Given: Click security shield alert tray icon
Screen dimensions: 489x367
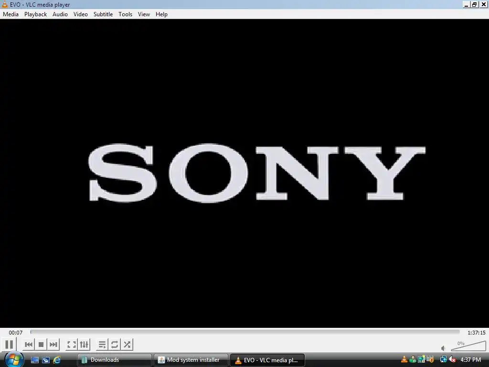Looking at the screenshot, I should point(430,359).
